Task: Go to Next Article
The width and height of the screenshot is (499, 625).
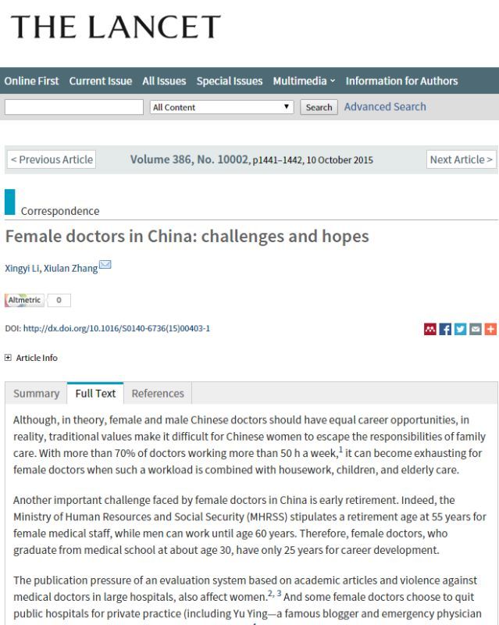Action: point(462,159)
